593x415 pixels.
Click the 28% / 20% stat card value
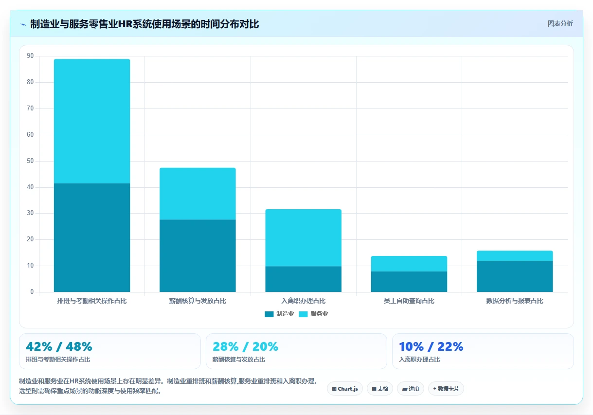[245, 346]
